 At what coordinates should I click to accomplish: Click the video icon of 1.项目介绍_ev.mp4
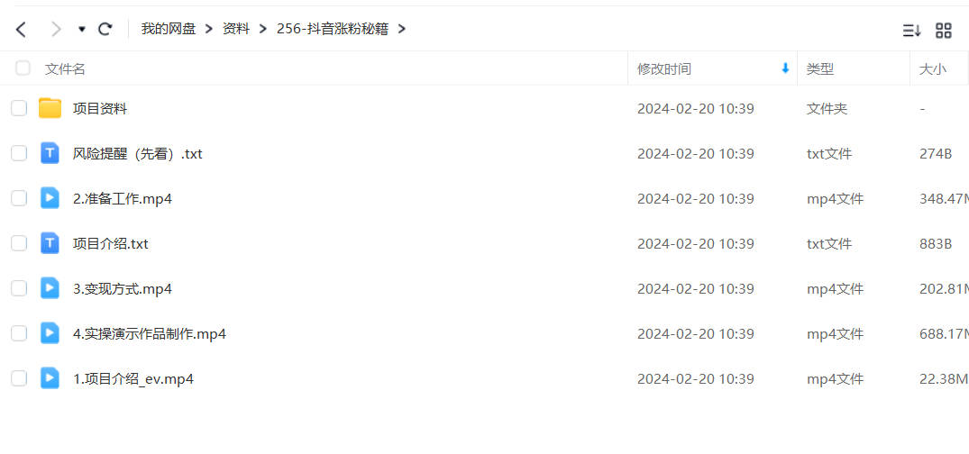point(50,378)
